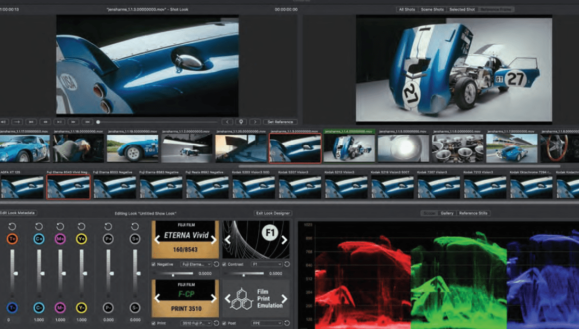Reset the column above the C+ button
This screenshot has height=329, width=579.
pyautogui.click(x=39, y=226)
